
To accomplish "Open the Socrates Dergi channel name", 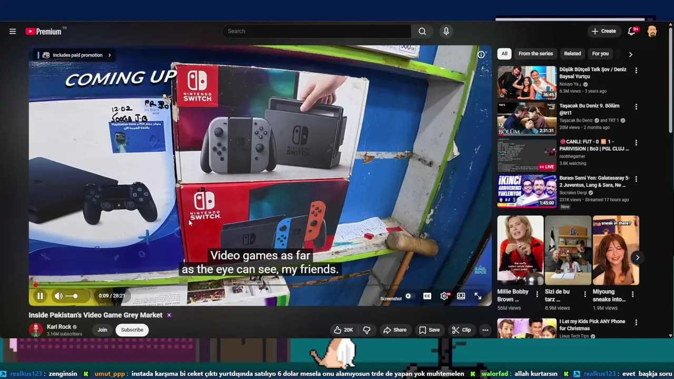I will (x=574, y=193).
